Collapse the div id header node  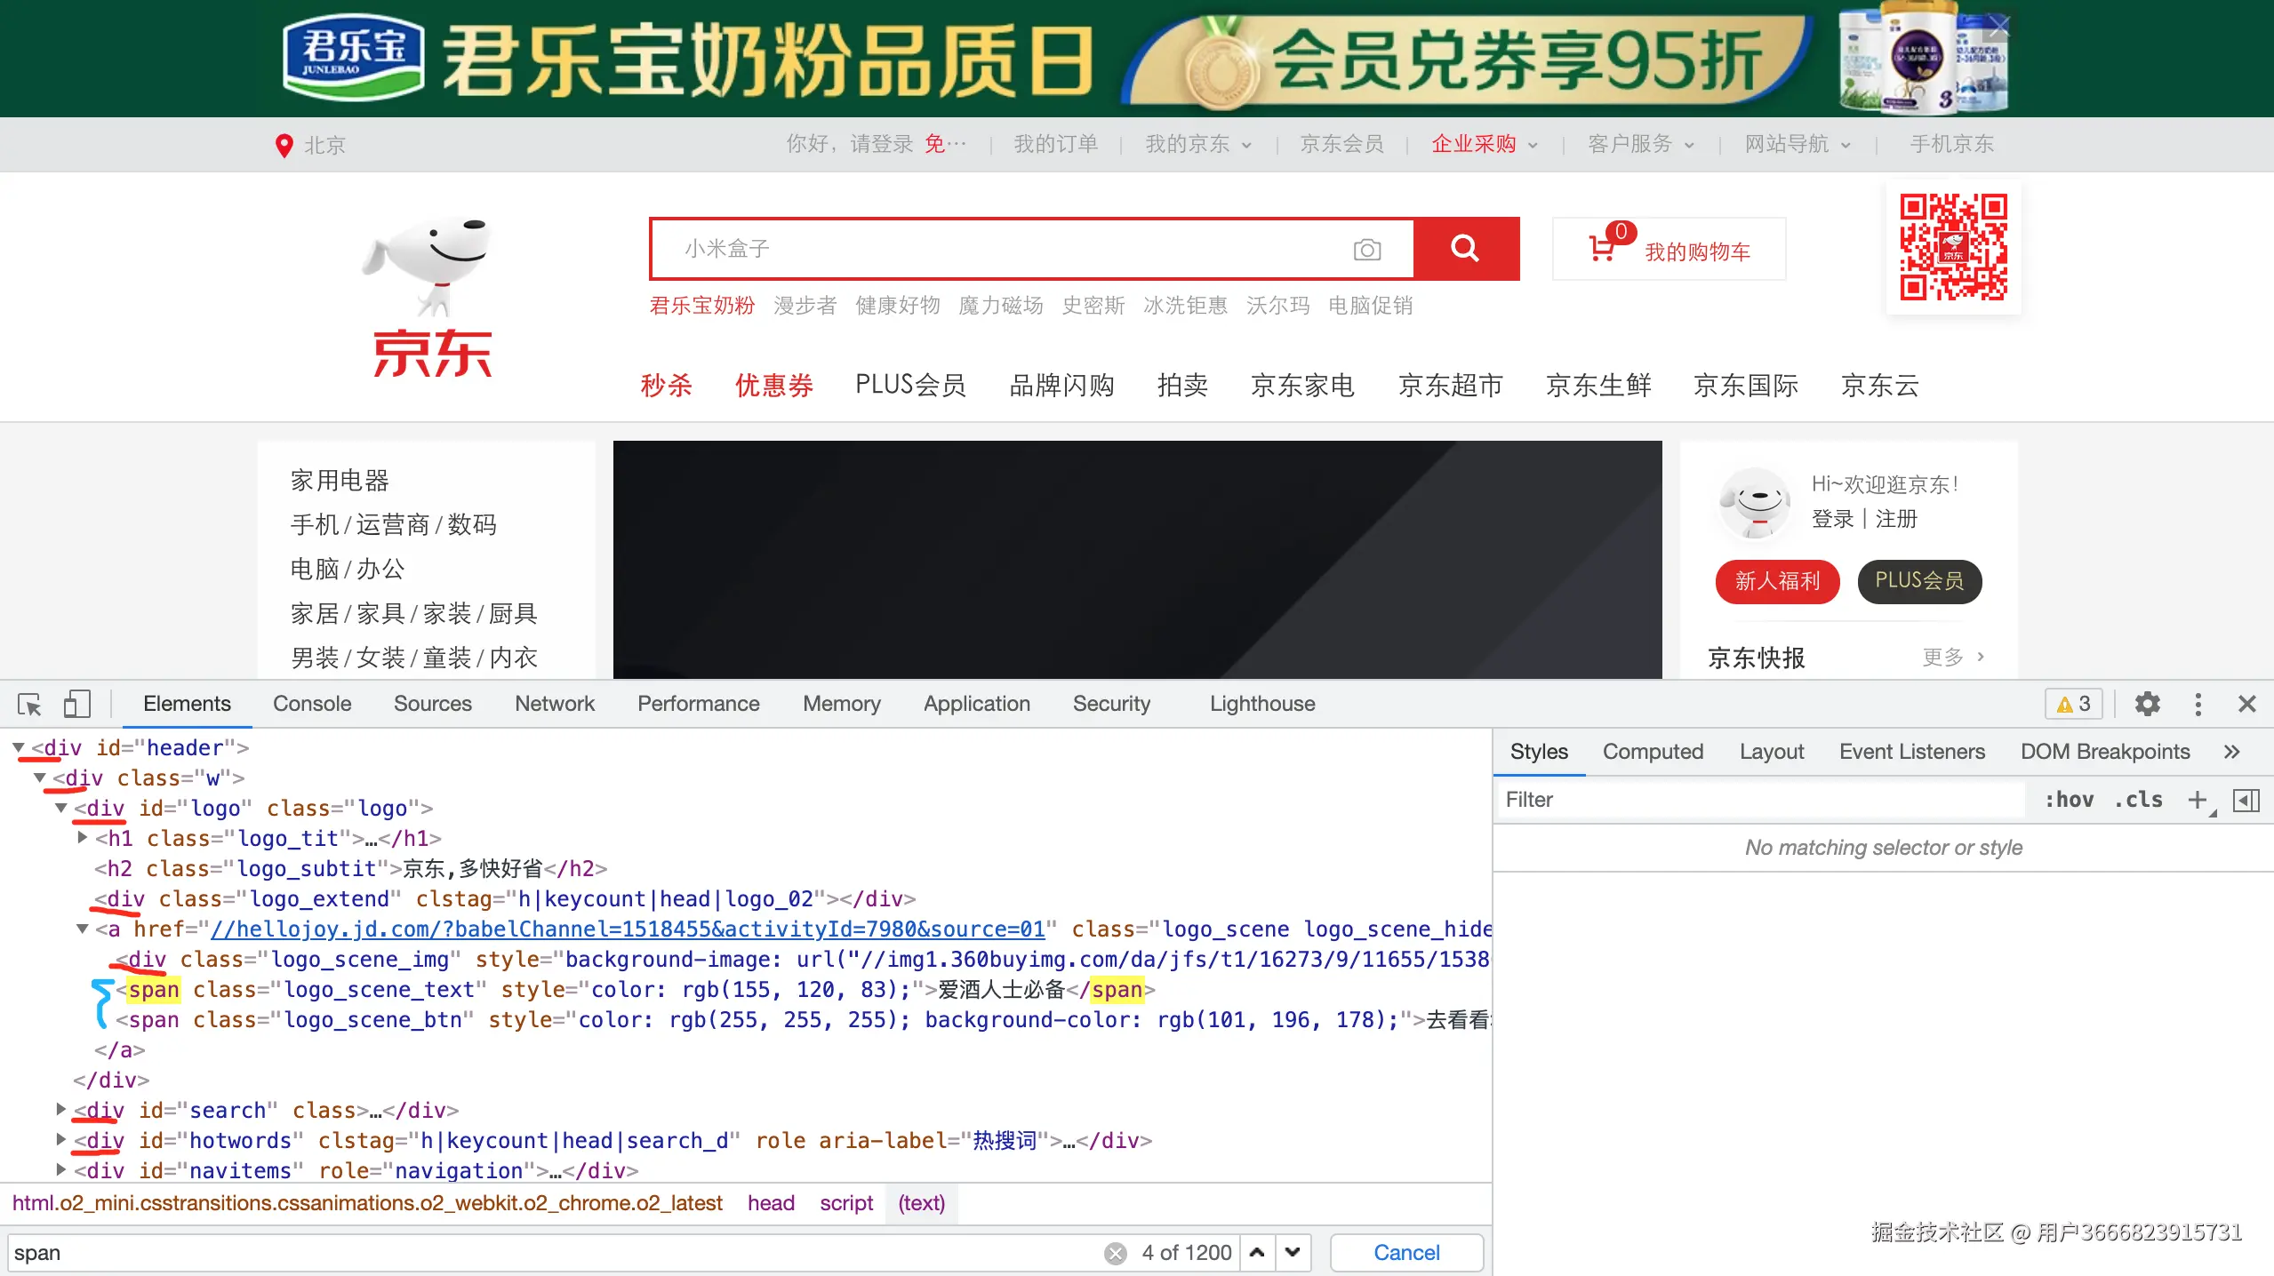[x=19, y=748]
